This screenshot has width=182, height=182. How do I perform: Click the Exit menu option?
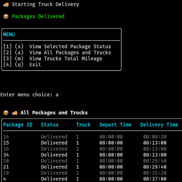click(x=22, y=65)
